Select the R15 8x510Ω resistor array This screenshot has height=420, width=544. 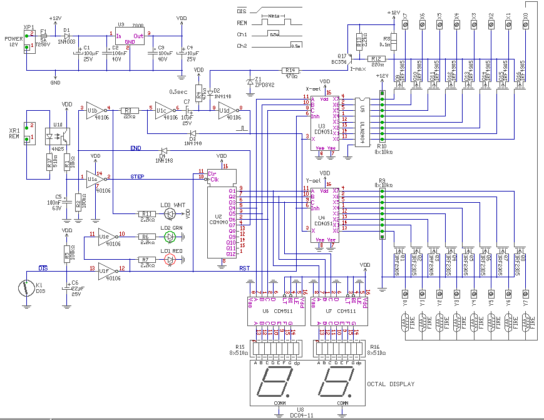pyautogui.click(x=277, y=350)
